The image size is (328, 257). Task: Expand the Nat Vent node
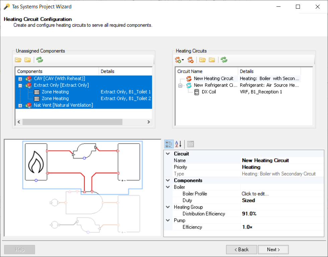point(20,106)
